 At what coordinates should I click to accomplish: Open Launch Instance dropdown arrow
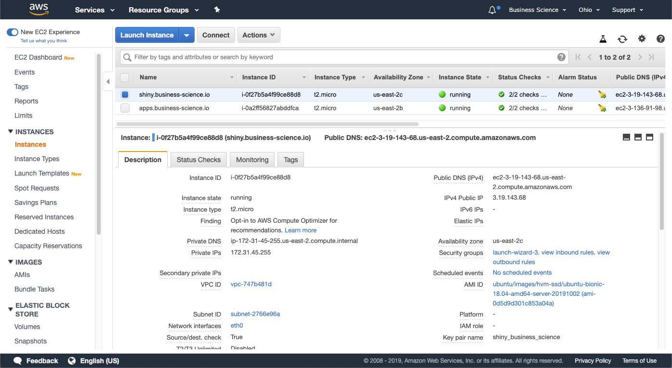(187, 35)
